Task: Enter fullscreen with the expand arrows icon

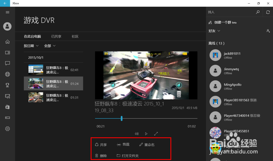Action: tap(156, 134)
